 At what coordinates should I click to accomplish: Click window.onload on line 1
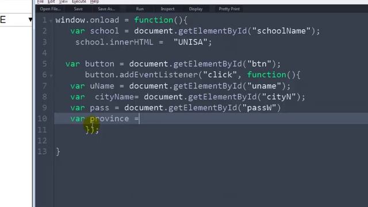coord(87,20)
